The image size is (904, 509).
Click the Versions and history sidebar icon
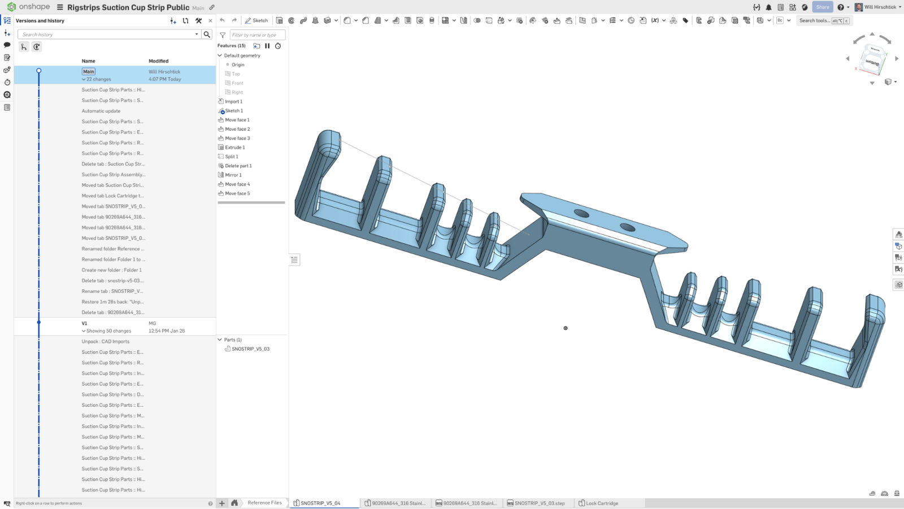point(7,20)
